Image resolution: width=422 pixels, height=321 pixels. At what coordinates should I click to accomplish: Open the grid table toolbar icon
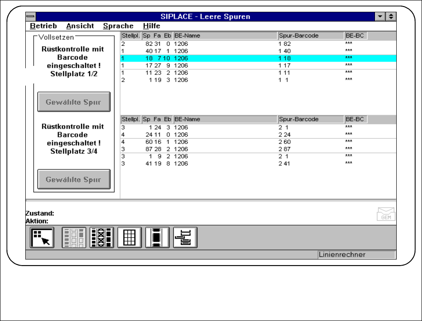tap(129, 238)
